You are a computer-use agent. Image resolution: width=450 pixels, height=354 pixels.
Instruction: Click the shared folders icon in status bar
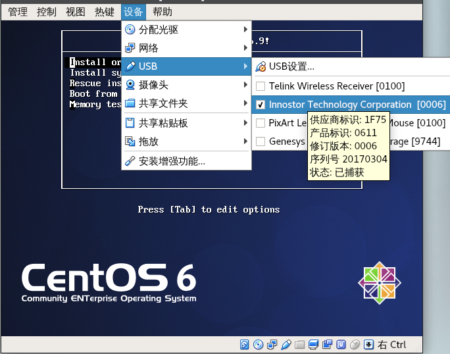coord(299,344)
